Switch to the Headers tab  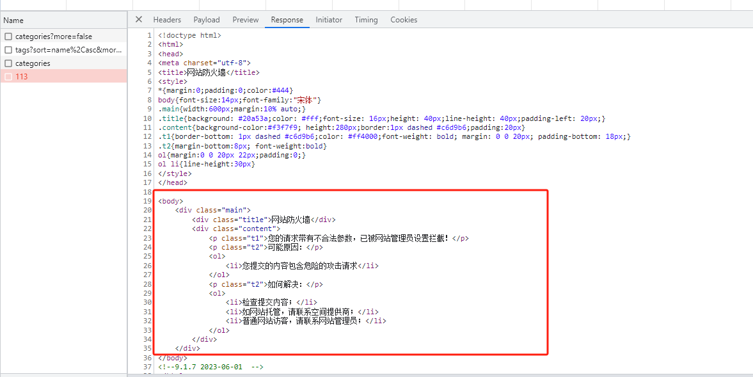pos(167,20)
